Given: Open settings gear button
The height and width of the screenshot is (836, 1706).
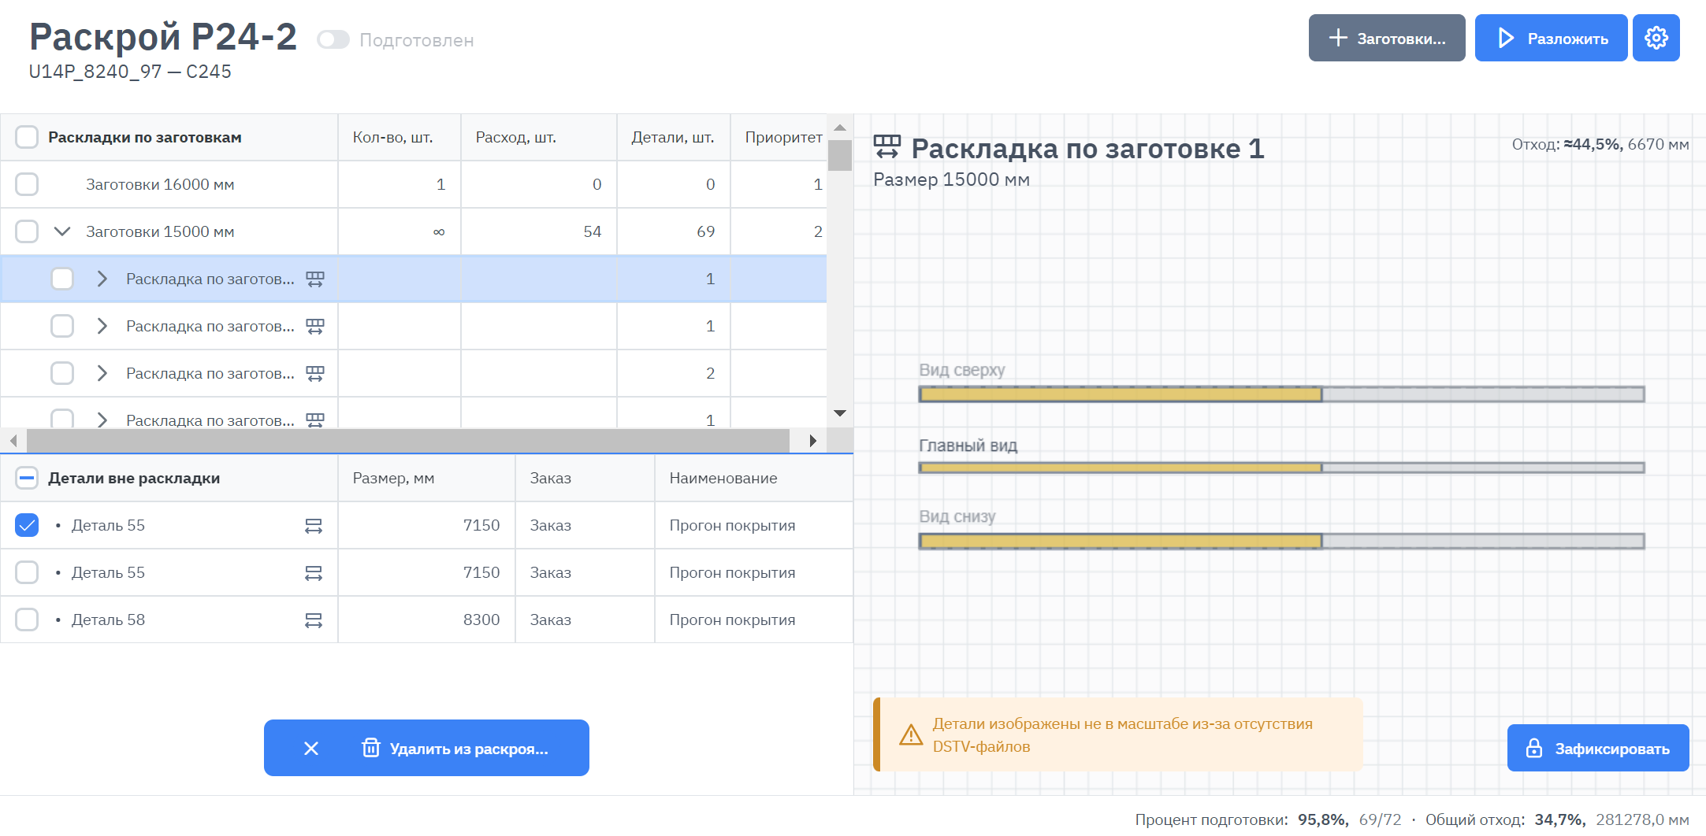Looking at the screenshot, I should [1656, 38].
